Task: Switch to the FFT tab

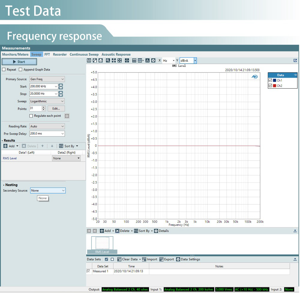Action: [47, 54]
